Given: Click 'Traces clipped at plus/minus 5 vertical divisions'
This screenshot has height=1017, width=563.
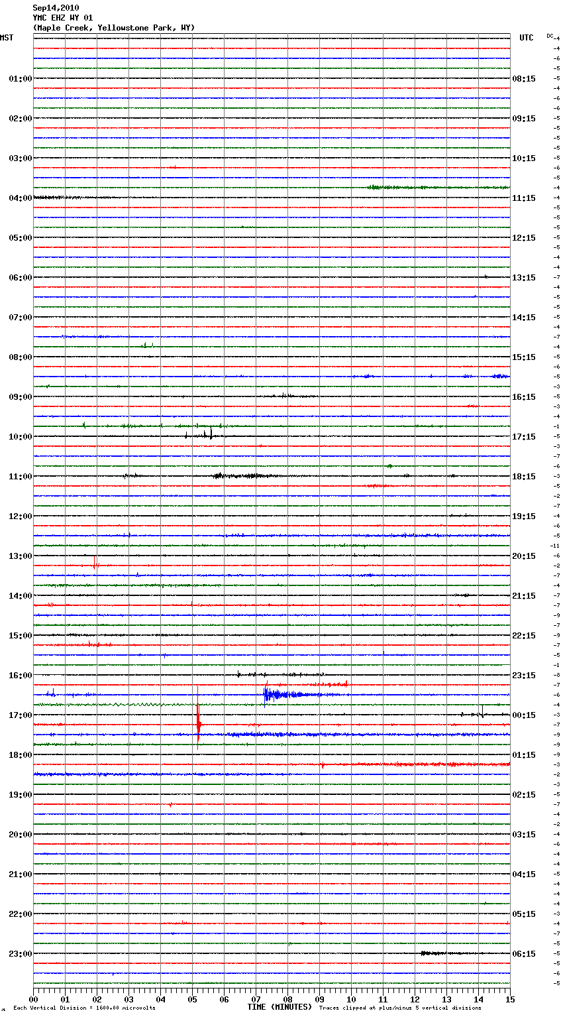Looking at the screenshot, I should tap(400, 1008).
